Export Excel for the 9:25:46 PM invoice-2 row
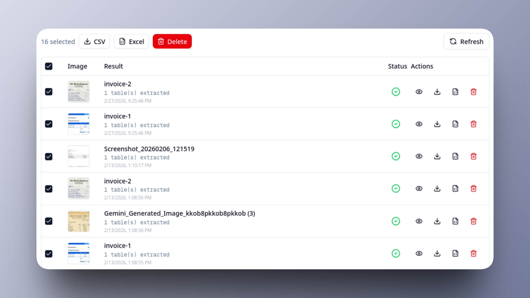The width and height of the screenshot is (530, 298). (455, 92)
